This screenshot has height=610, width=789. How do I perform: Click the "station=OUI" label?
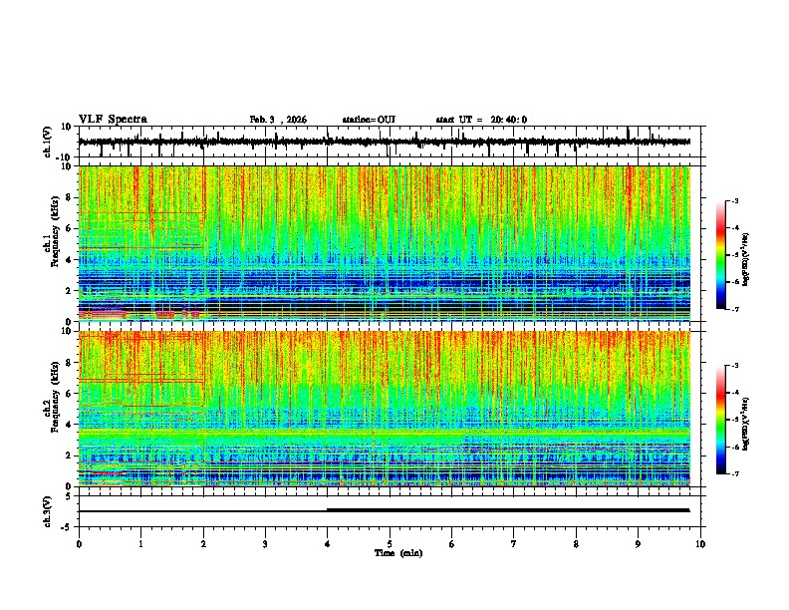tap(369, 120)
